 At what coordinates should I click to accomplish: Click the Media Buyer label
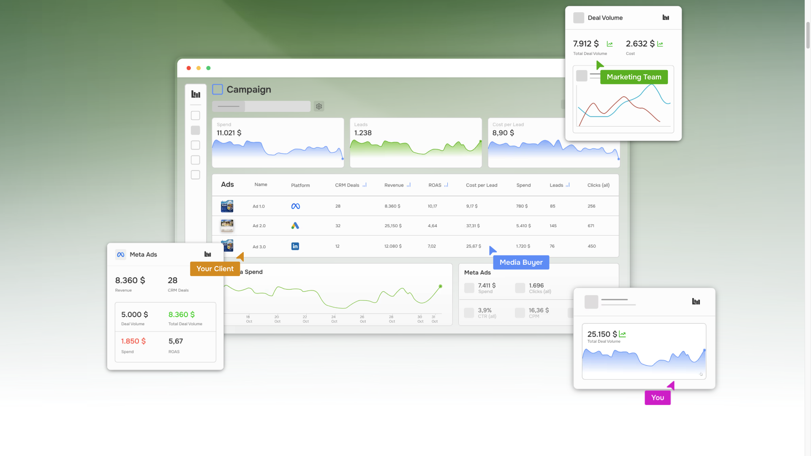[x=521, y=262]
